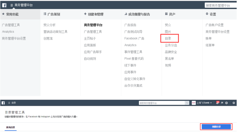Open 结算单

coord(210,45)
